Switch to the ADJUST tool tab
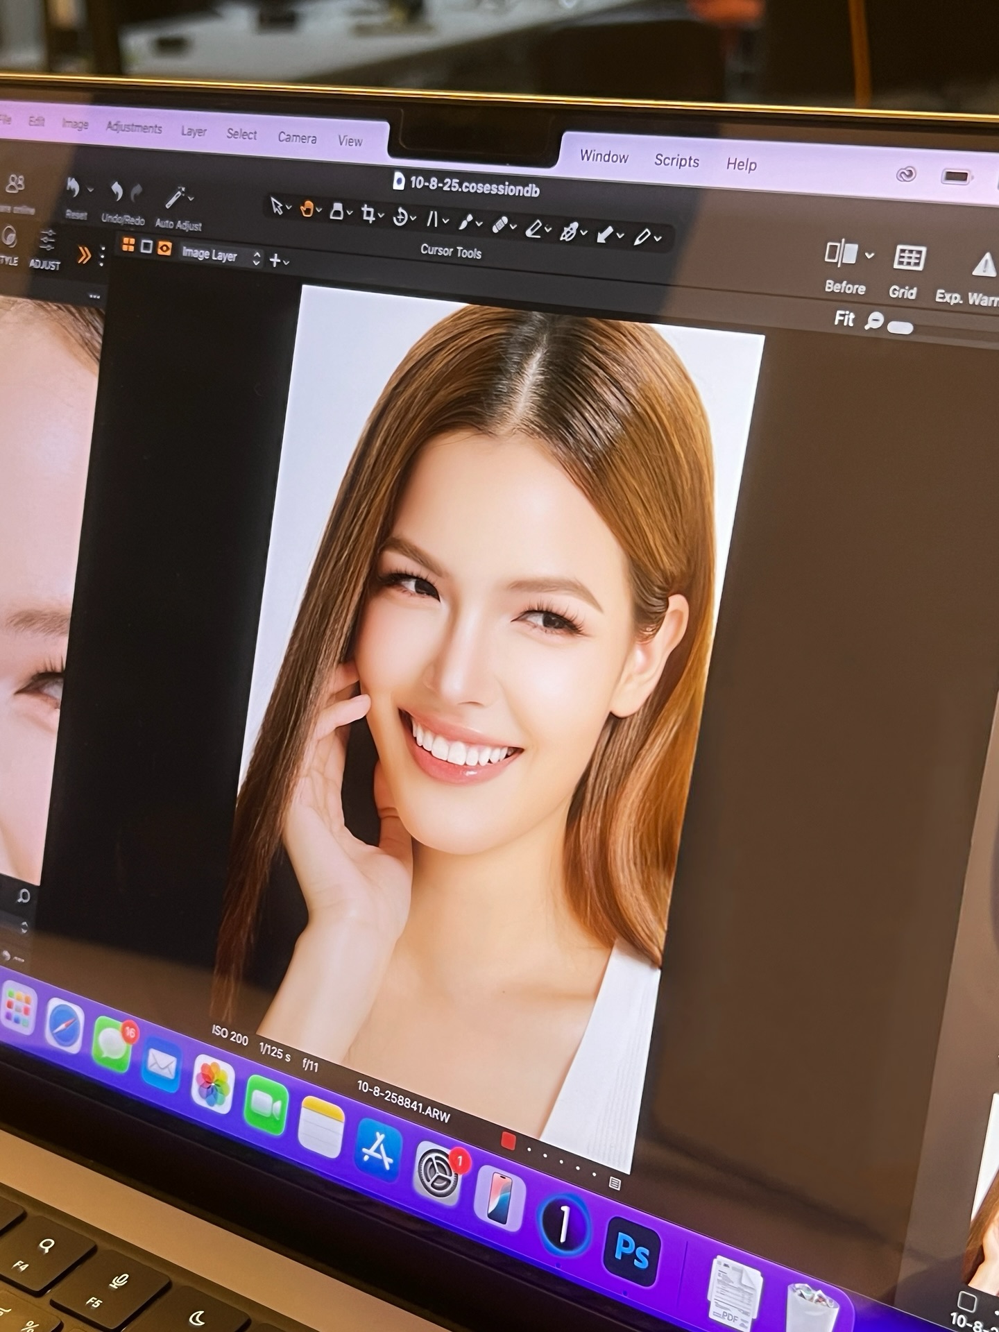Screen dimensions: 999x1332 45,250
